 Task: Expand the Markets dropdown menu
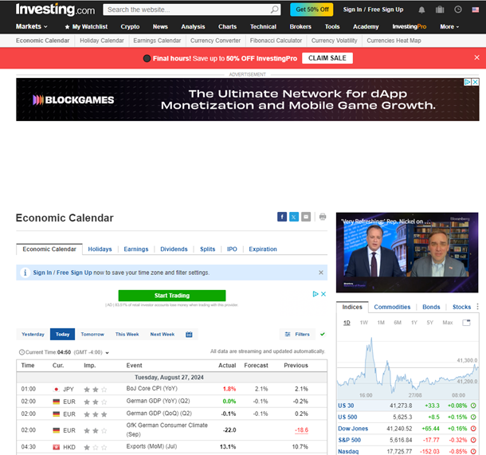[x=31, y=26]
